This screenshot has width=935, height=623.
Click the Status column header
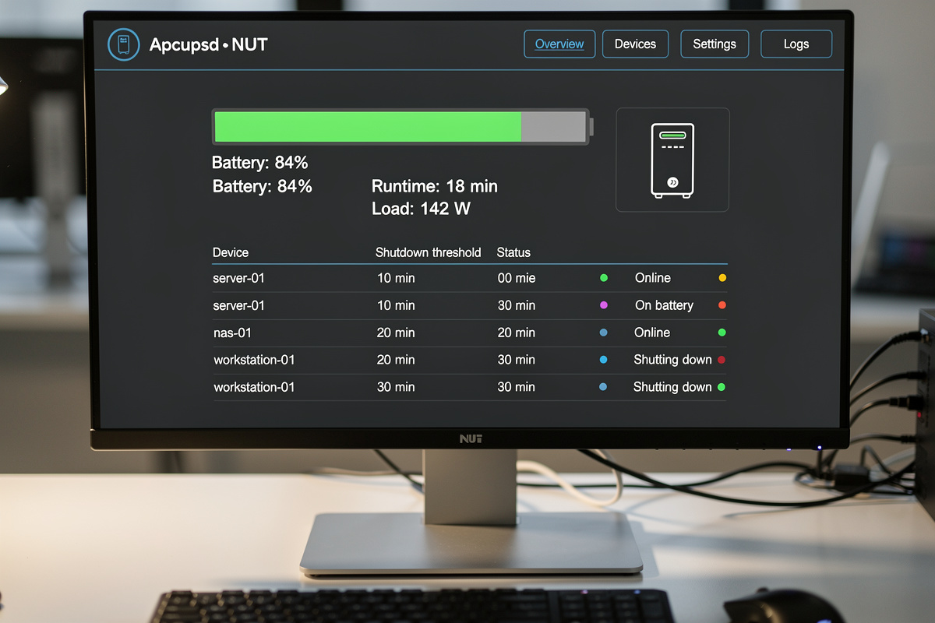click(513, 252)
